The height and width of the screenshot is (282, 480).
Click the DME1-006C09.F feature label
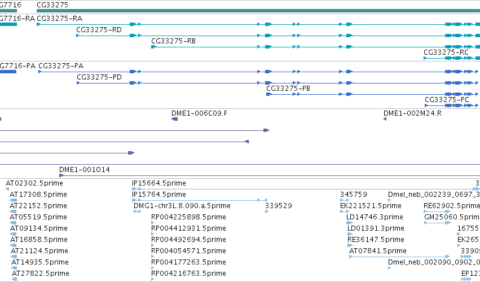tap(199, 113)
